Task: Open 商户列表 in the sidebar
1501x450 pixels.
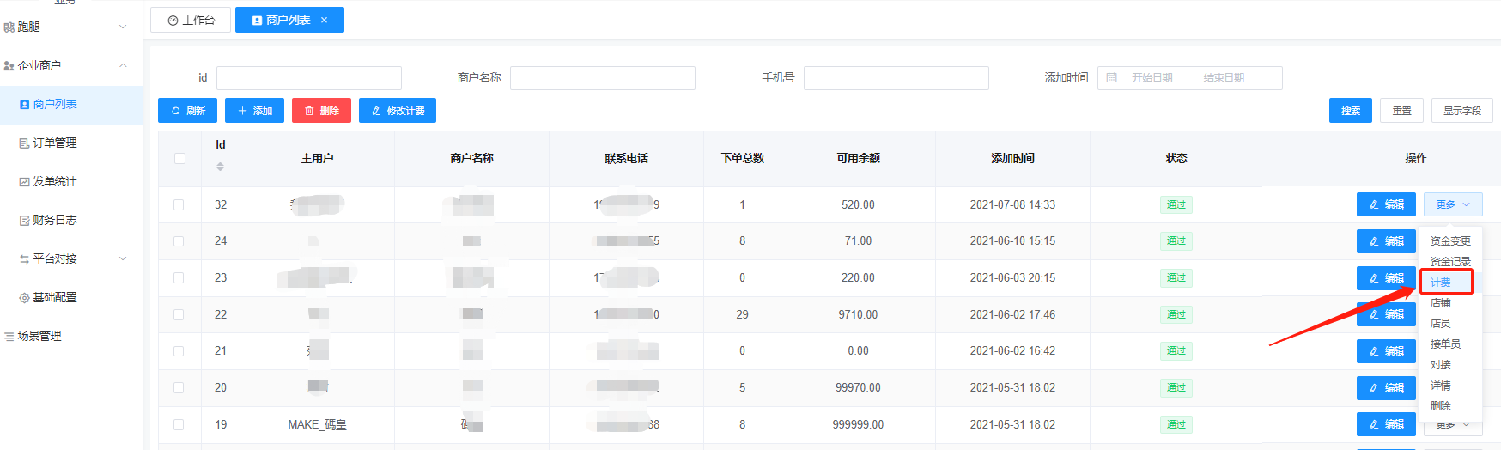Action: click(71, 105)
